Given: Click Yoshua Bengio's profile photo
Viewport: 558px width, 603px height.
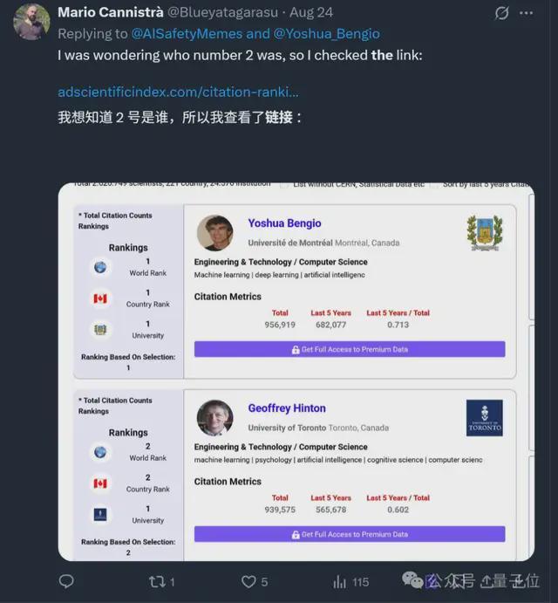Looking at the screenshot, I should (214, 233).
